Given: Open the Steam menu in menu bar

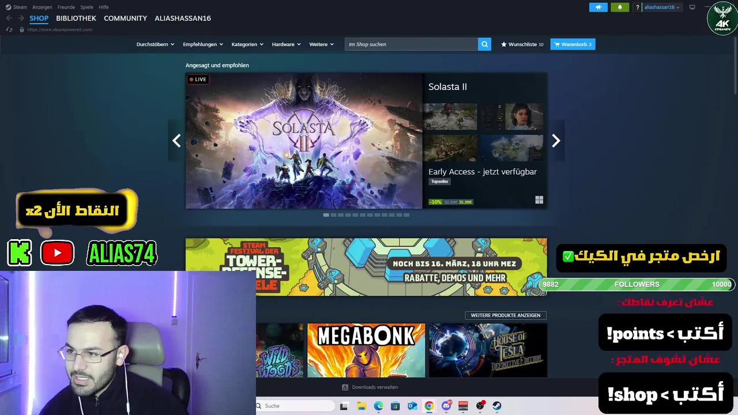Looking at the screenshot, I should point(16,7).
